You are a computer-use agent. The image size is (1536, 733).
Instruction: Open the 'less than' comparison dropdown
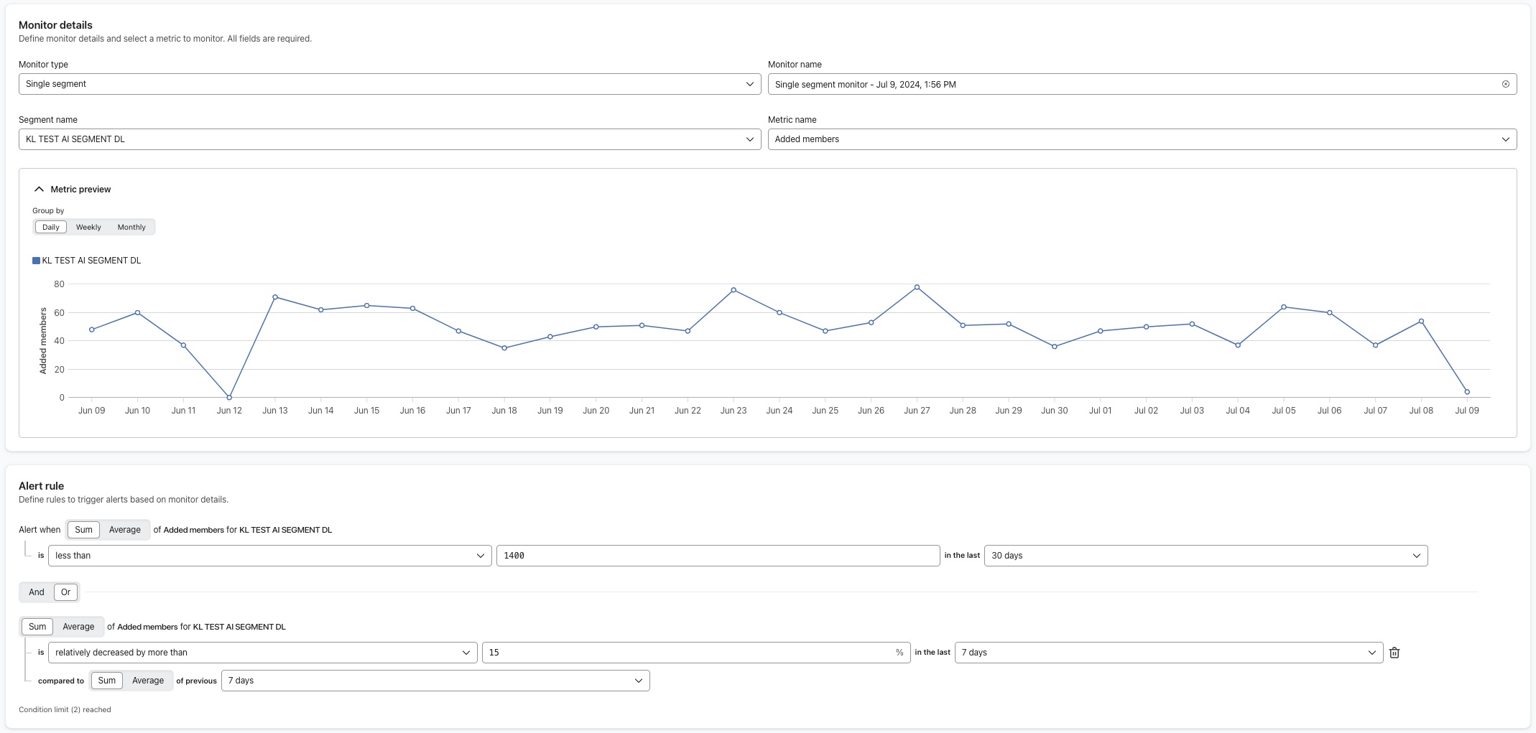pyautogui.click(x=269, y=555)
